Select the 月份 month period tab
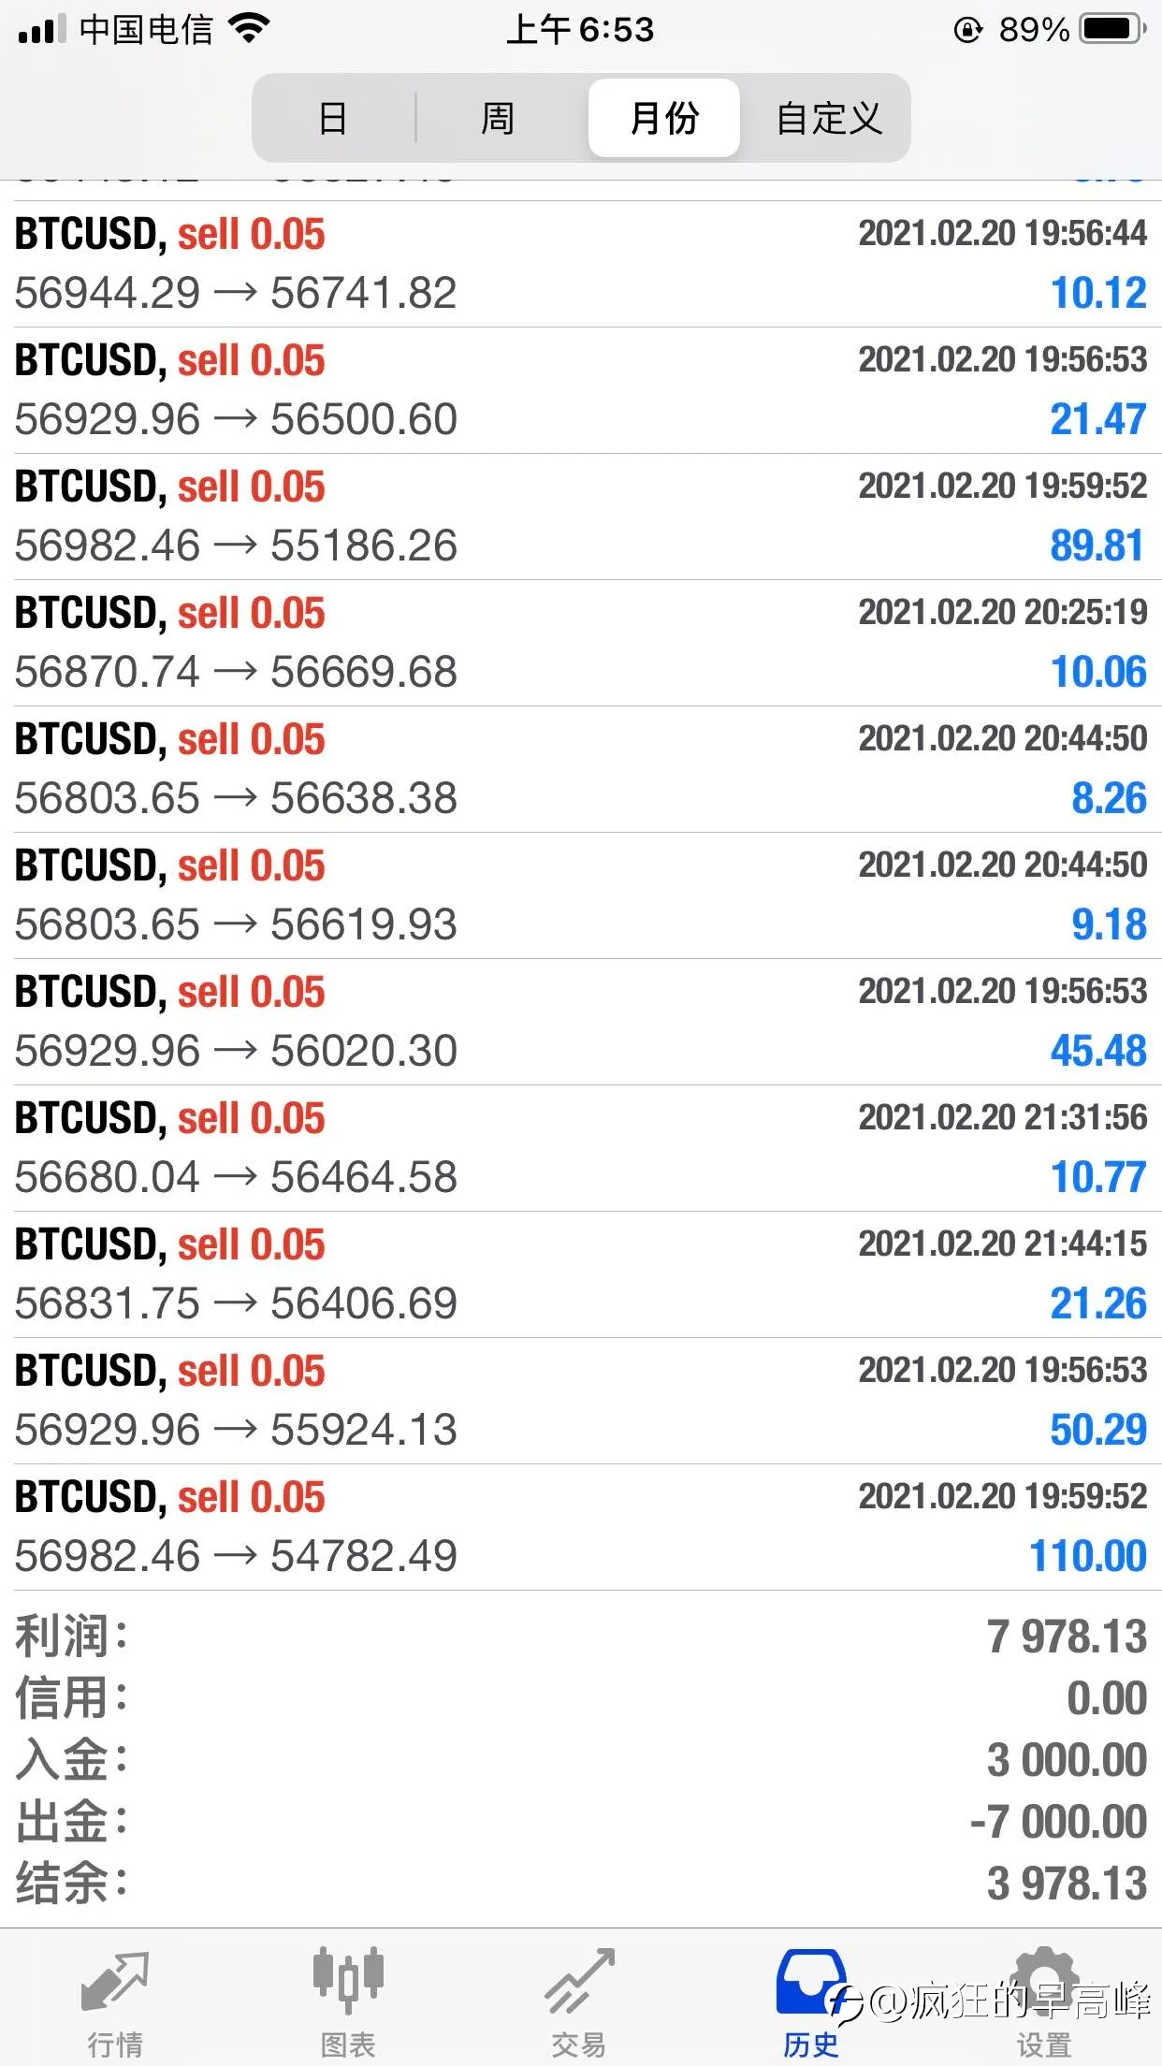This screenshot has width=1162, height=2066. coord(664,118)
